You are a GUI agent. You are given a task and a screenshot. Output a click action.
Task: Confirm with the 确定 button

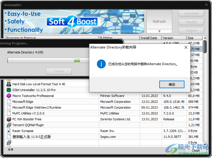(x=172, y=84)
